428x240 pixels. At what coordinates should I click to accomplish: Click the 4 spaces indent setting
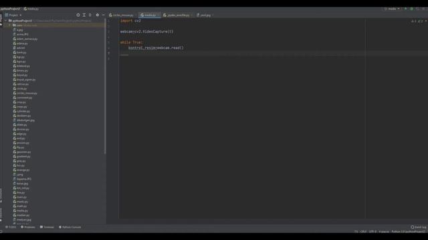pos(384,231)
